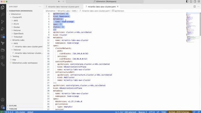This screenshot has width=201, height=113.
Task: Toggle the secondary side bar layout icon
Action: point(195,1)
